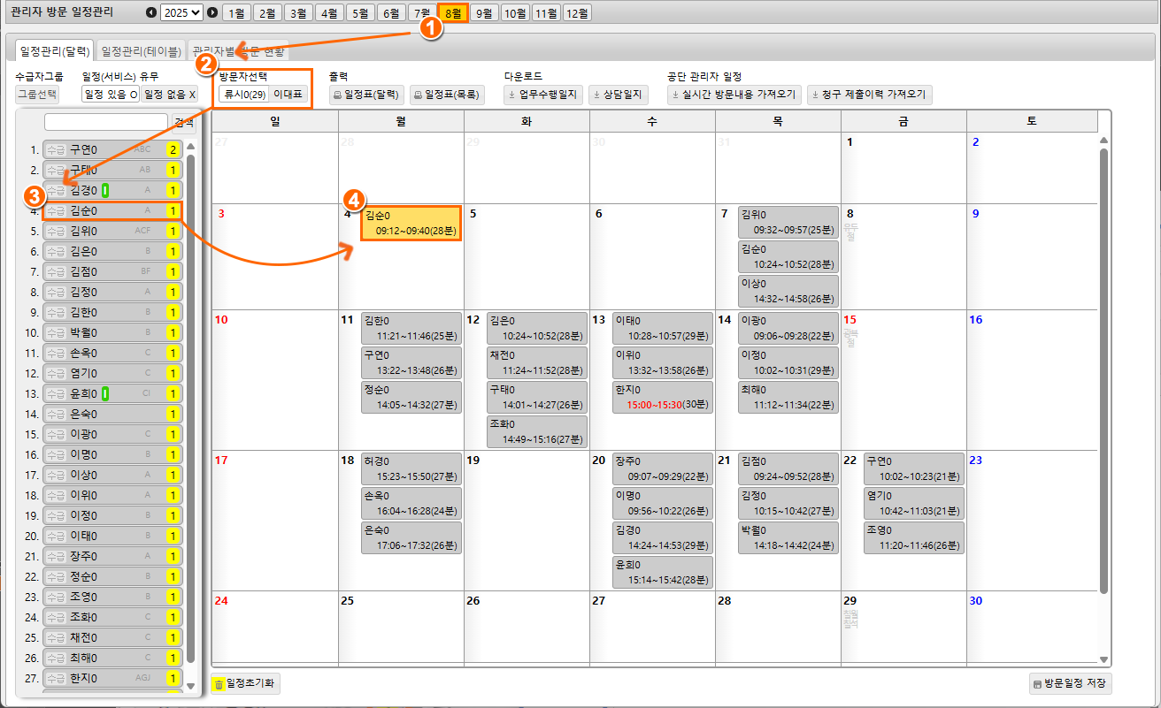Screen dimensions: 1161x708
Task: Select recipient 채전0 in the list
Action: click(112, 637)
